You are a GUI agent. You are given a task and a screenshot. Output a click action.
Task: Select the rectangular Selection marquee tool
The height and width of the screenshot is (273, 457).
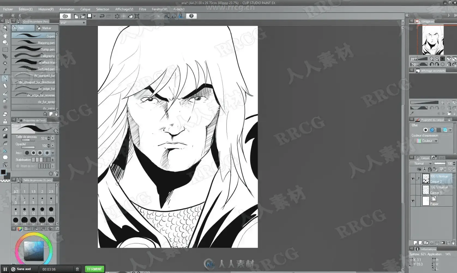pyautogui.click(x=5, y=50)
